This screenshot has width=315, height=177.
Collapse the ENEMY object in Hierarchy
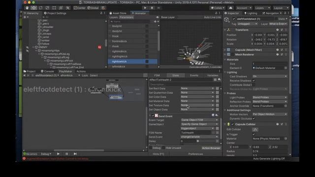pyautogui.click(x=33, y=47)
